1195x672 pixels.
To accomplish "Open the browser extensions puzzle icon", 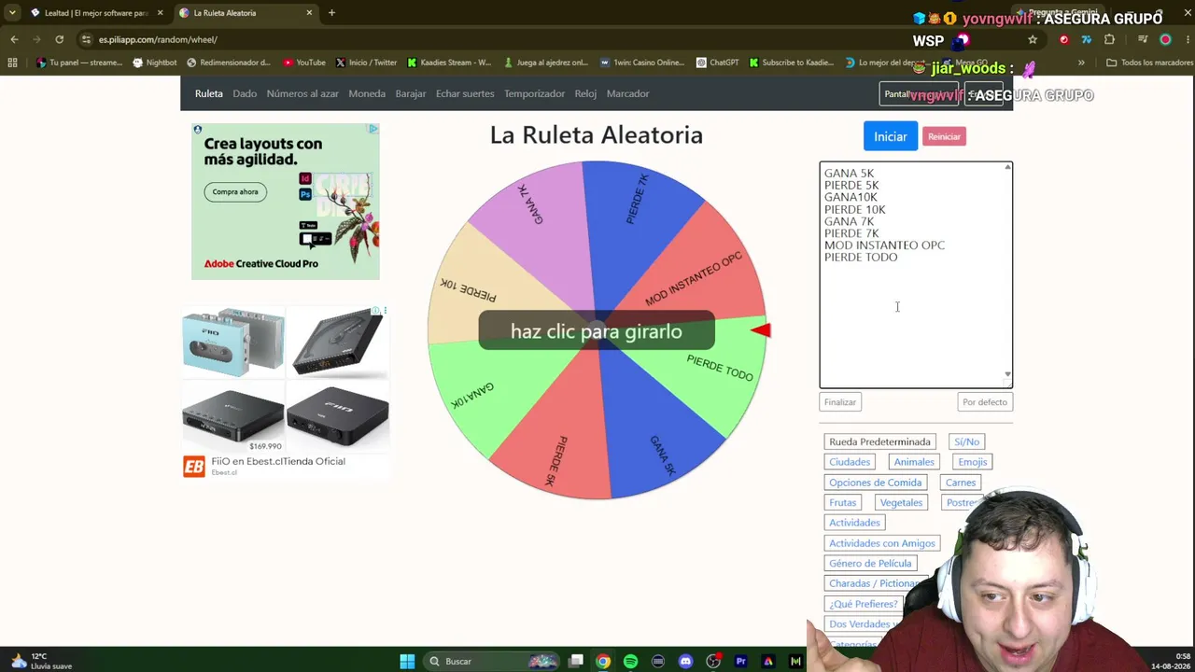I will (x=1109, y=39).
